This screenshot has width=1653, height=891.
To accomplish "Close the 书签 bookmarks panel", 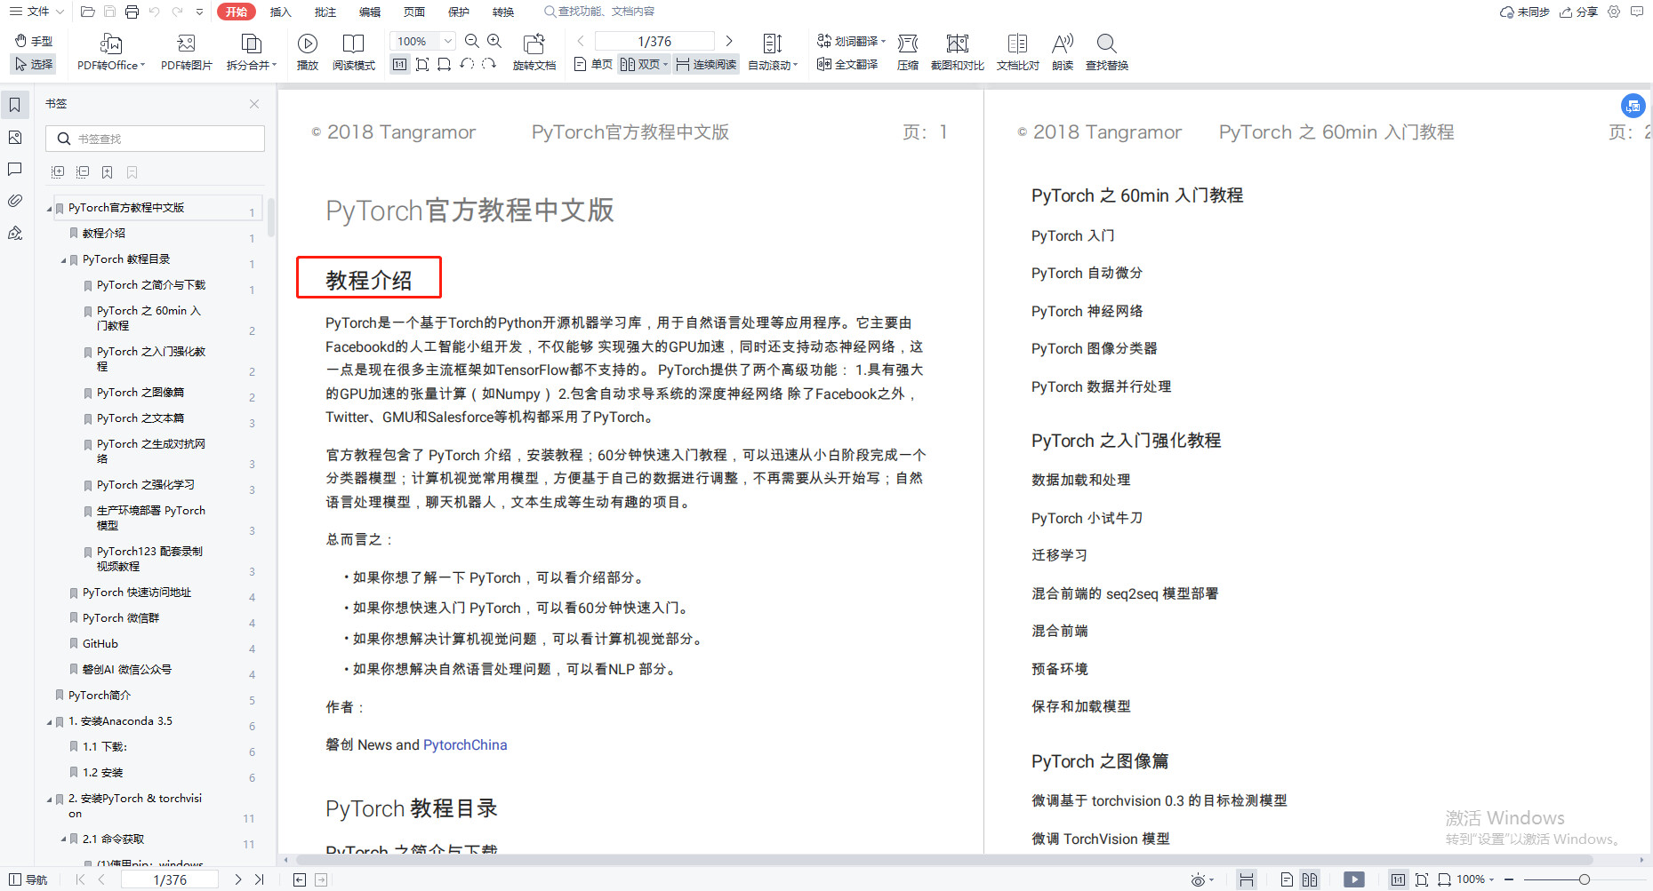I will point(254,104).
